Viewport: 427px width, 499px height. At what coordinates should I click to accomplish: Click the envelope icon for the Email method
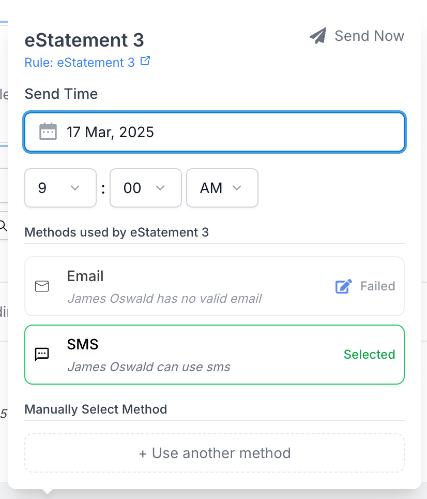pos(42,286)
